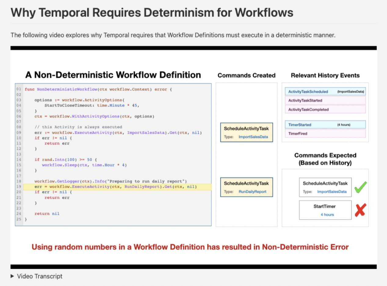
Task: Expand the Video Transcript disclosure triangle
Action: [x=12, y=276]
